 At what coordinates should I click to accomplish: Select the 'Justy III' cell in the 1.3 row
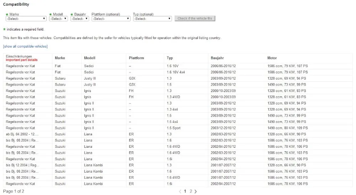point(90,78)
